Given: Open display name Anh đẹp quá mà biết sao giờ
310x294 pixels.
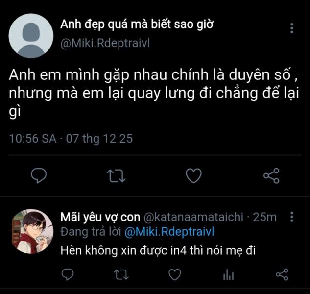Looking at the screenshot, I should coord(137,25).
